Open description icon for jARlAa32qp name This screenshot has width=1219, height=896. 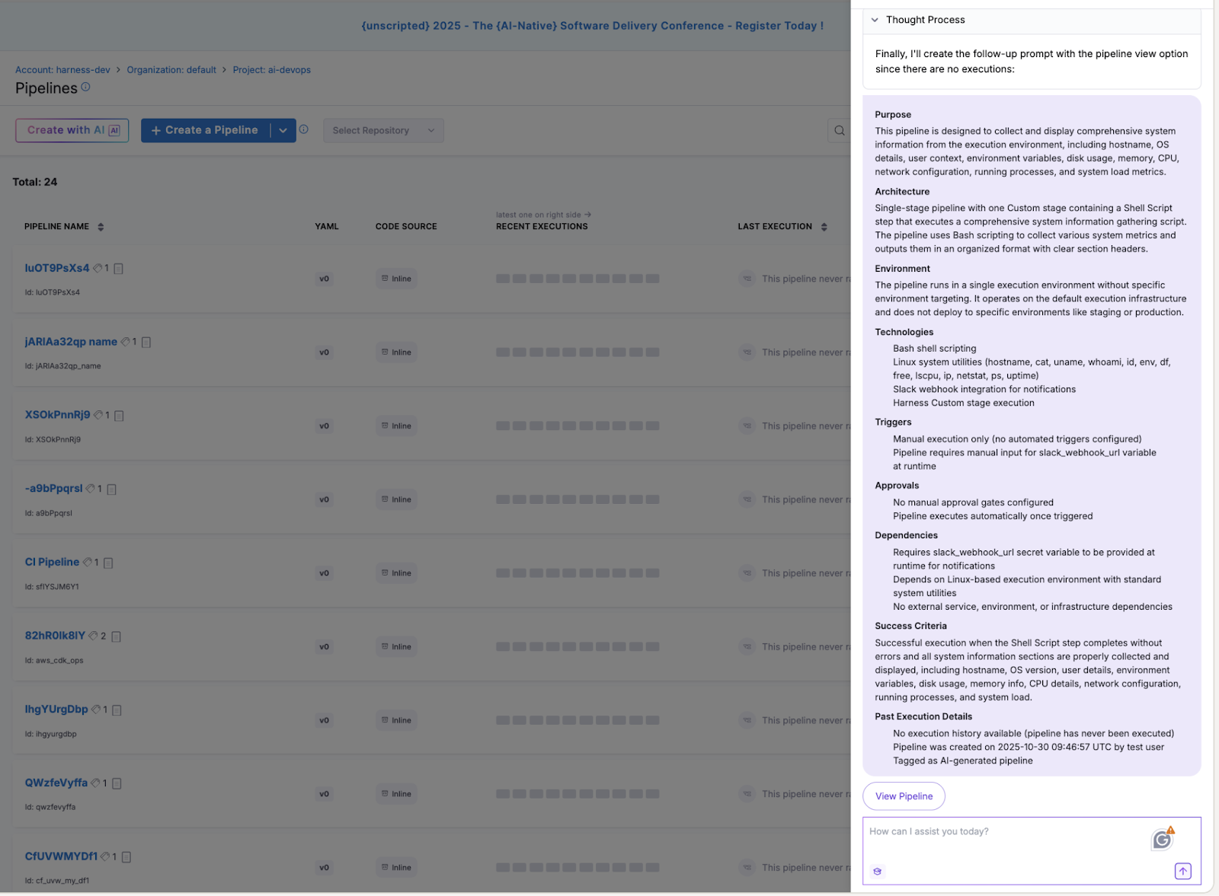(x=146, y=343)
